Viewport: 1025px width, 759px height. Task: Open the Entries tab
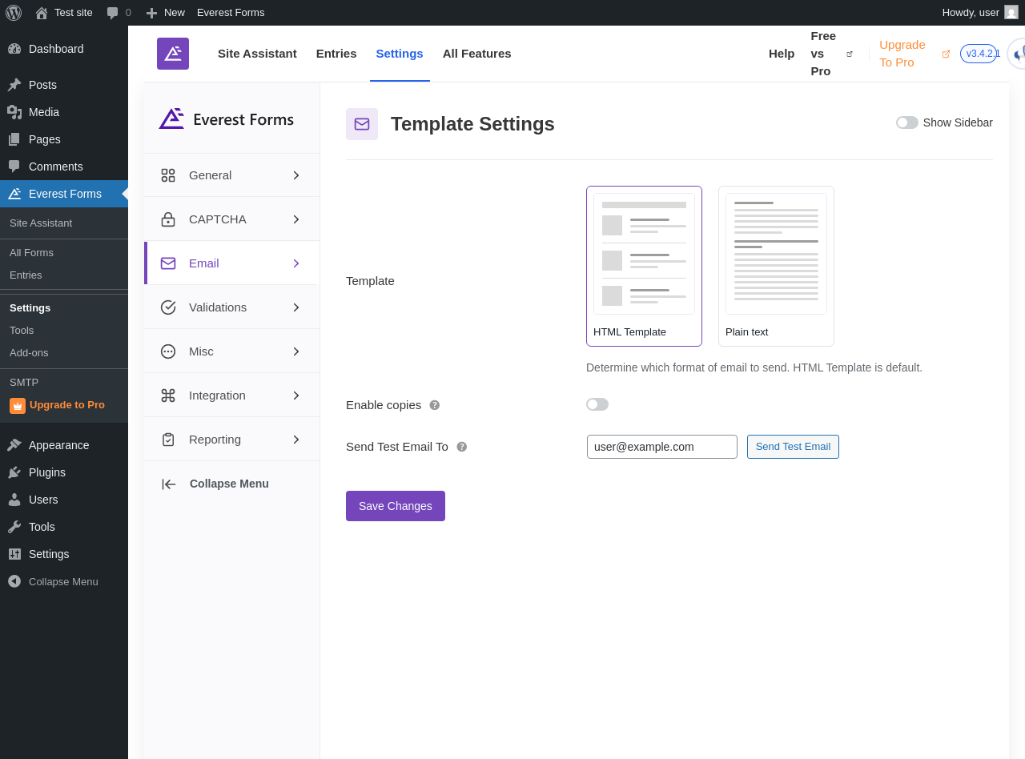(x=336, y=54)
